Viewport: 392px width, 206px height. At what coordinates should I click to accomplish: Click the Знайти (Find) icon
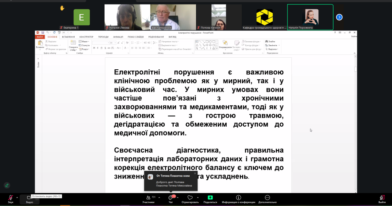point(267,42)
